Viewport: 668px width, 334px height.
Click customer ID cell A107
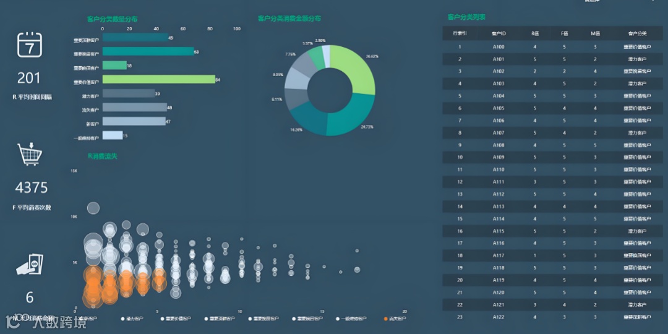(499, 133)
